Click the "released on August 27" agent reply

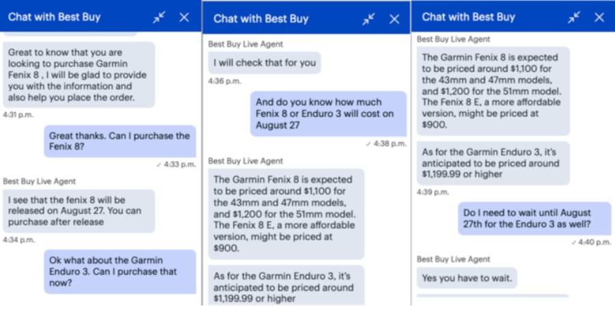pyautogui.click(x=79, y=211)
